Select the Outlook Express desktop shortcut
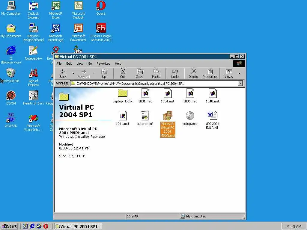The height and width of the screenshot is (230, 307). [33, 10]
